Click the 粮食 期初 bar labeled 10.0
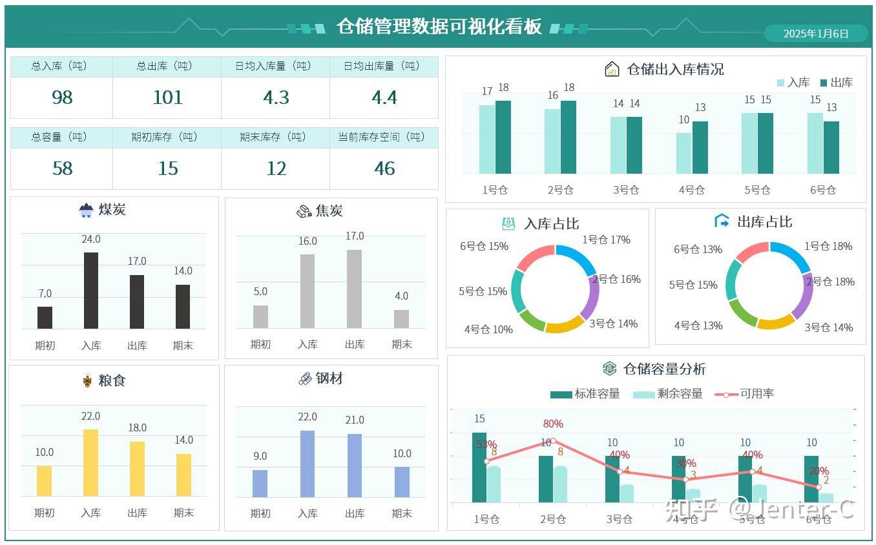 [44, 481]
